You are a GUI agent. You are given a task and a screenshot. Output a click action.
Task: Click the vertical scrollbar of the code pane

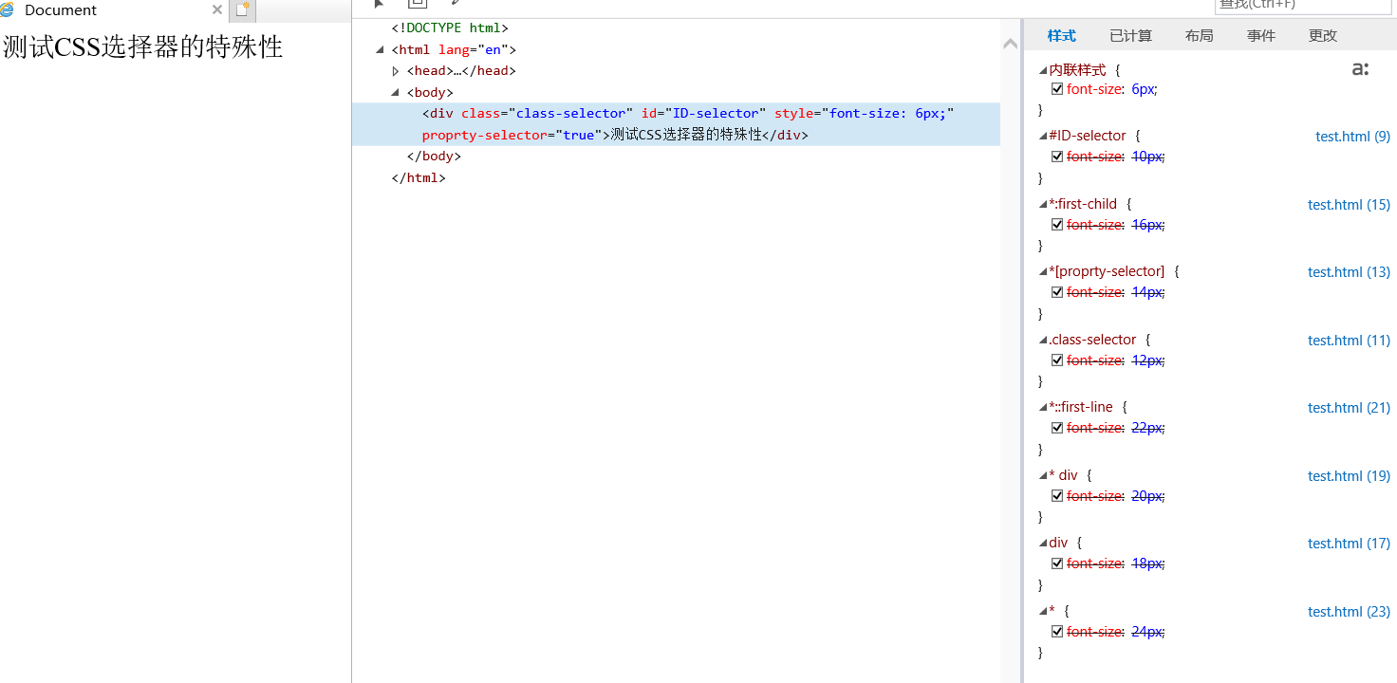(1011, 43)
